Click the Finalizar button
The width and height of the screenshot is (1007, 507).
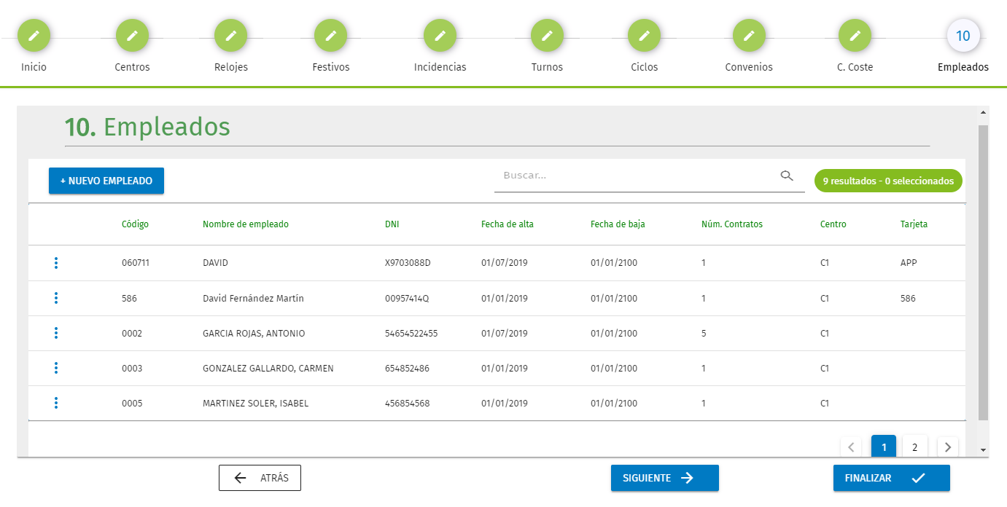(892, 478)
